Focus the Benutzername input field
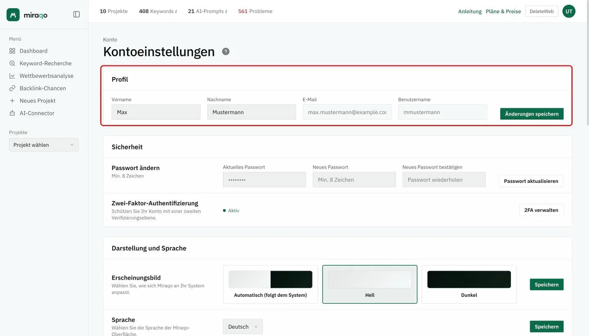The height and width of the screenshot is (336, 589). [443, 112]
